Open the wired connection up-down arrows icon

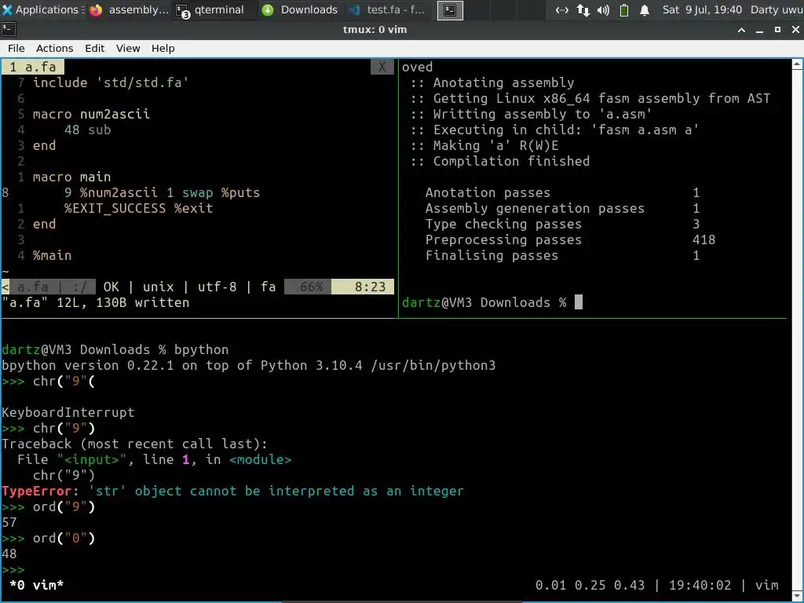pos(583,9)
